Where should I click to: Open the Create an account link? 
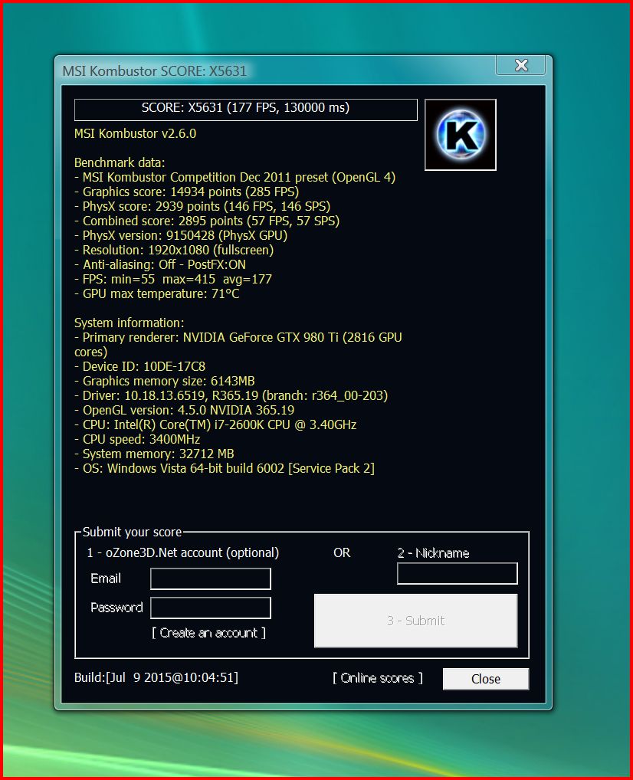click(208, 633)
